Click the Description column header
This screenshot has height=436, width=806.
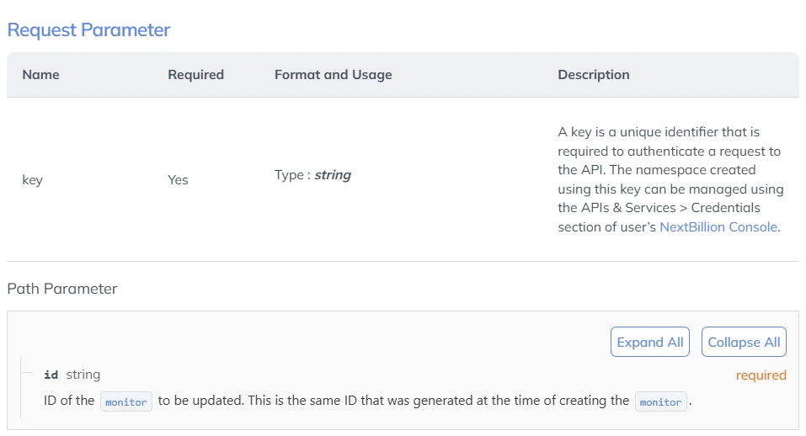click(x=594, y=75)
